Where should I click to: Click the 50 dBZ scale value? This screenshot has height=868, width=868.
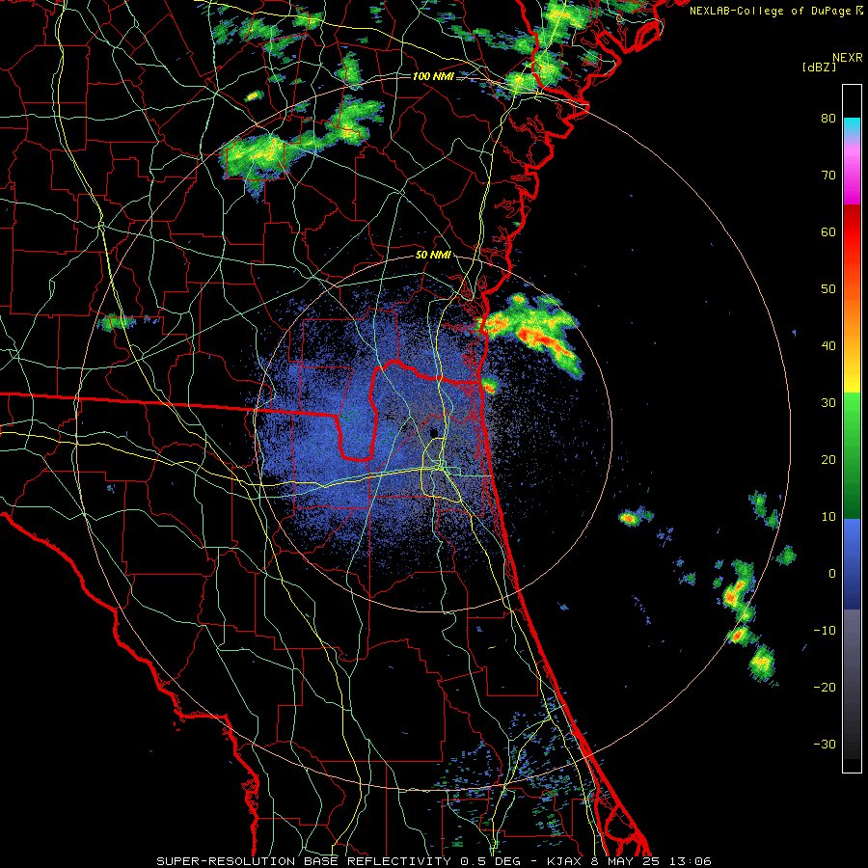click(828, 289)
